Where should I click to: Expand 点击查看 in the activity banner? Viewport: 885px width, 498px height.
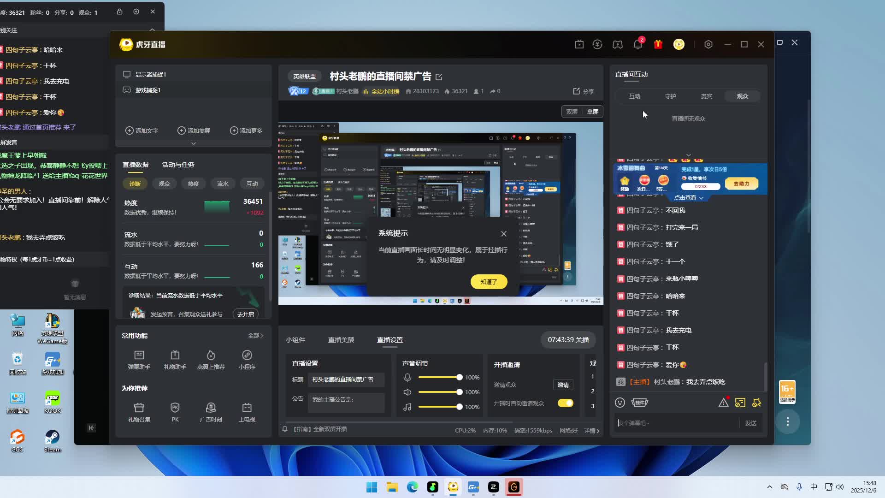[x=689, y=198]
